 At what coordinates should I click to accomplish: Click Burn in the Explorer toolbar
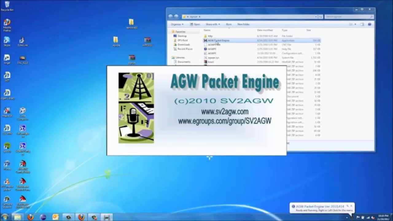click(229, 24)
